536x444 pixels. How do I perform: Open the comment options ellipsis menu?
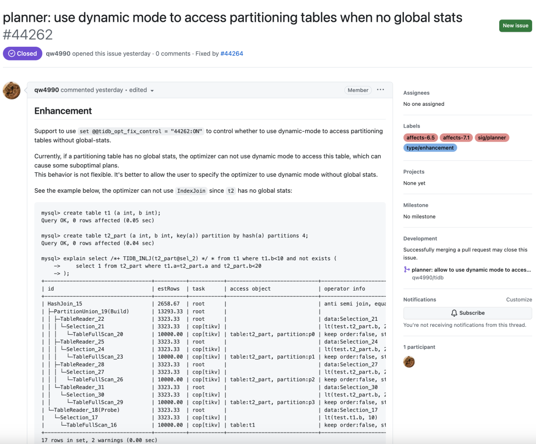(x=380, y=90)
